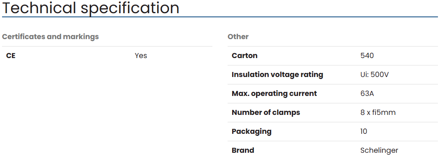This screenshot has width=440, height=161.
Task: Click the Brand row label
Action: [x=243, y=150]
